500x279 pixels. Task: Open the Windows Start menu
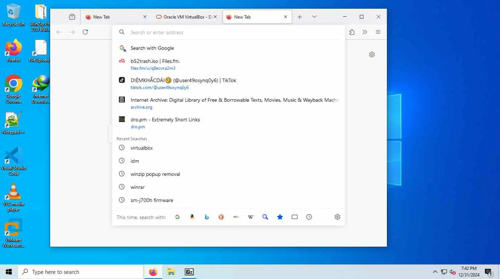pos(9,272)
